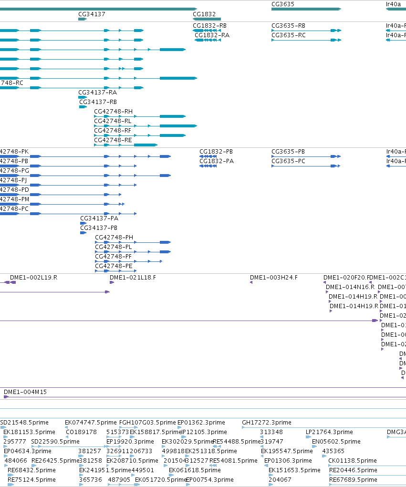Select the CO189178 EST label
Image resolution: width=406 pixels, height=487 pixels.
click(82, 432)
